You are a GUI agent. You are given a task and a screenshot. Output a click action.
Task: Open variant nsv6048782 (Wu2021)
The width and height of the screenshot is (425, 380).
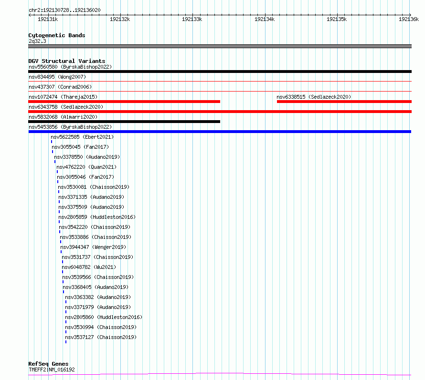[89, 267]
